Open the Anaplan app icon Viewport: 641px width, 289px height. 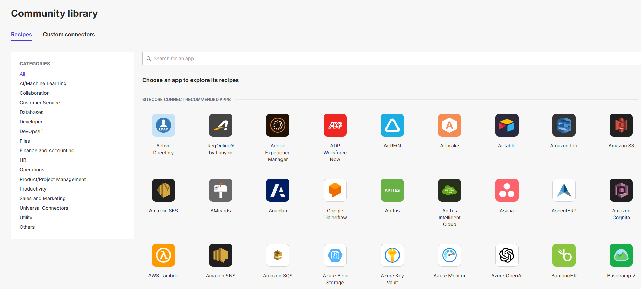[278, 190]
